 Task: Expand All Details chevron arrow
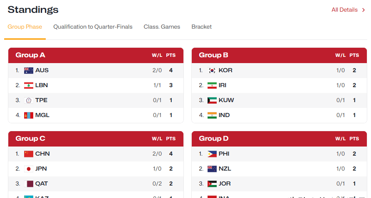[364, 10]
